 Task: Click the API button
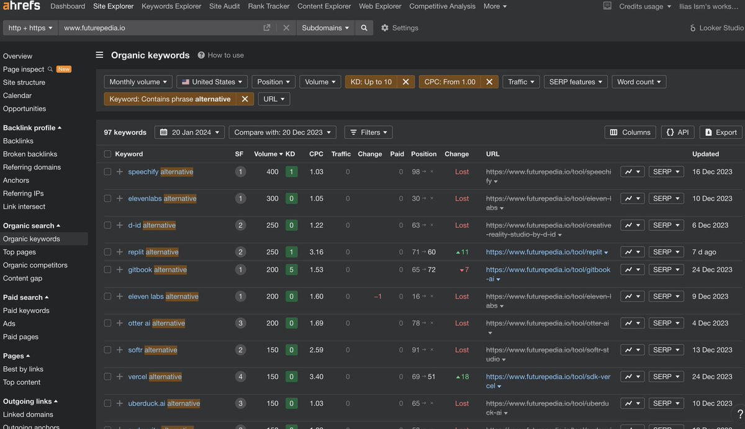click(677, 132)
